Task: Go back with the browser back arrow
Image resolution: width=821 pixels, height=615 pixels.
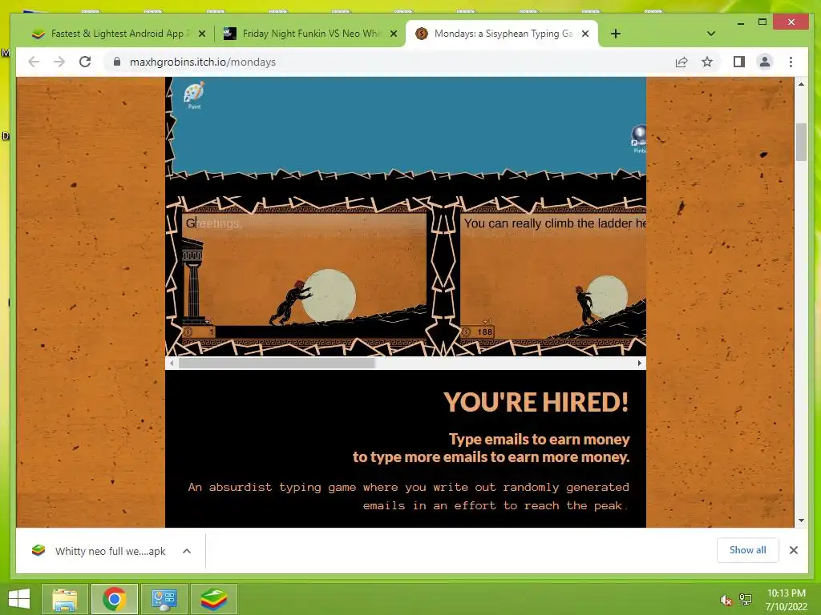Action: pyautogui.click(x=34, y=62)
